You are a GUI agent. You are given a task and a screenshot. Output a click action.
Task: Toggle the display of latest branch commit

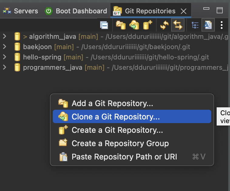pos(208,25)
